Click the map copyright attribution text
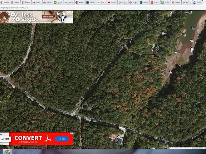 [188, 148]
